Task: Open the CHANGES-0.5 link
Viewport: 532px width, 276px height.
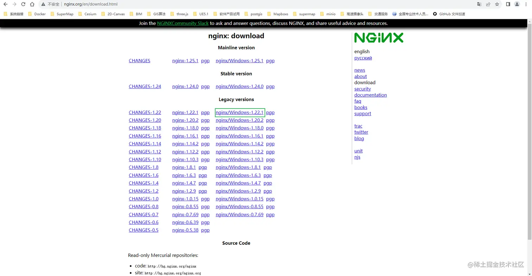Action: point(144,230)
